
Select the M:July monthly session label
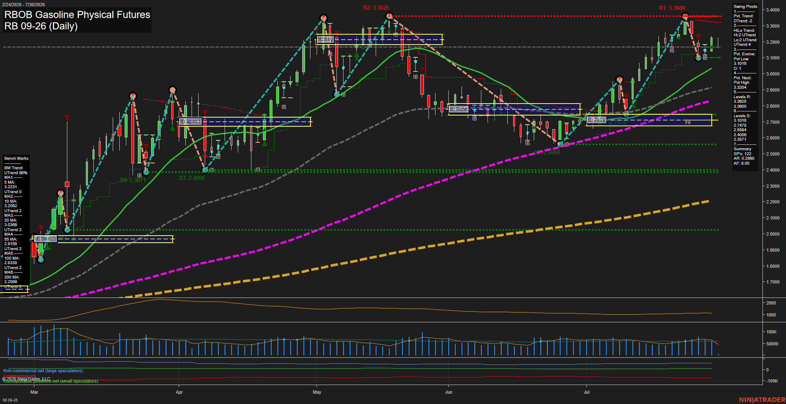coord(597,120)
